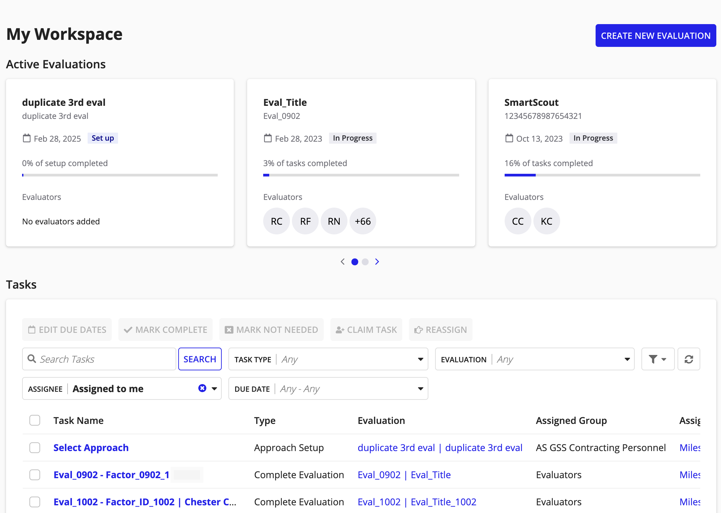
Task: Click the MARK COMPLETE button
Action: click(x=166, y=329)
